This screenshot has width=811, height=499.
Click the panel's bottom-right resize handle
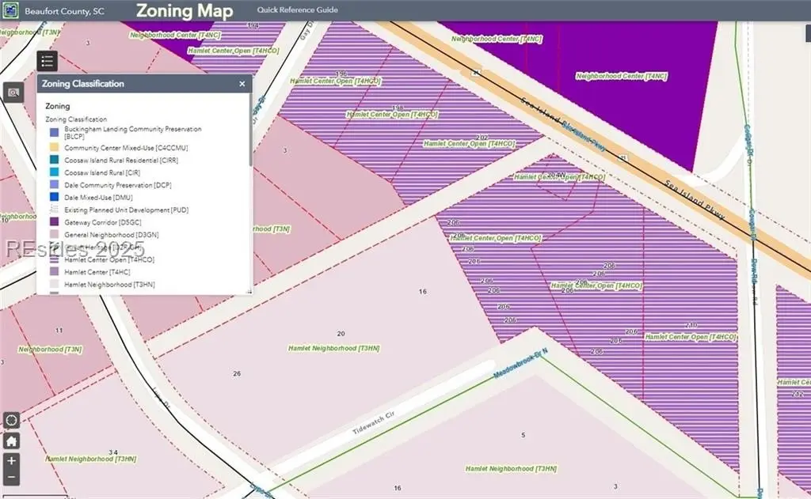coord(249,292)
